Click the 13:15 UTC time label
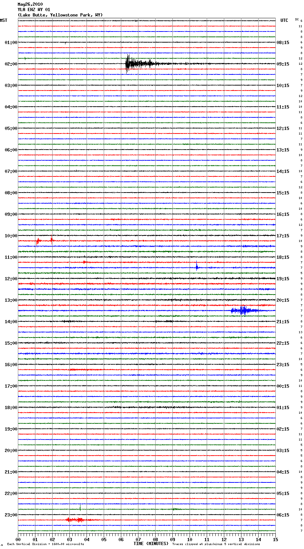 [283, 150]
